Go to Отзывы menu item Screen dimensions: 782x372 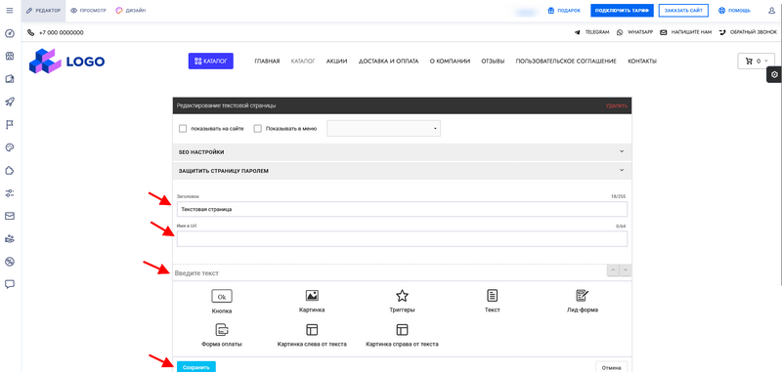[x=493, y=62]
